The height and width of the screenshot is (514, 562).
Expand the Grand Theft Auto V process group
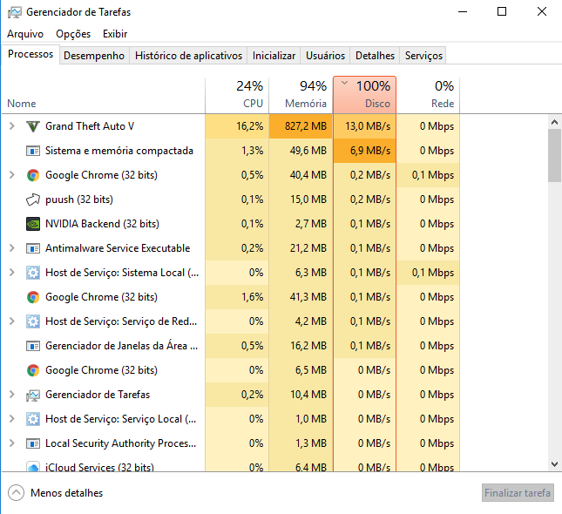click(12, 126)
